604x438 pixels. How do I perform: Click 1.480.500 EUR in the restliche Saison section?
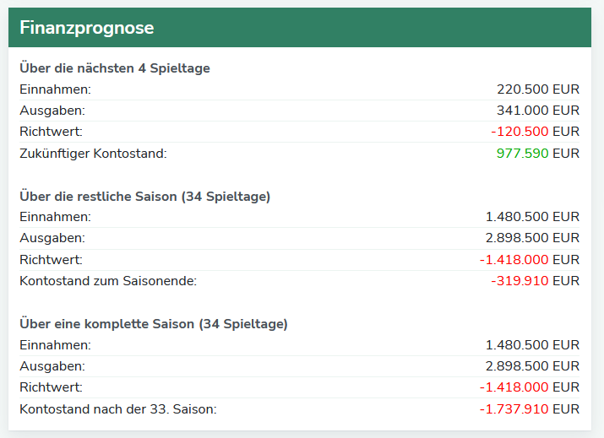click(532, 217)
